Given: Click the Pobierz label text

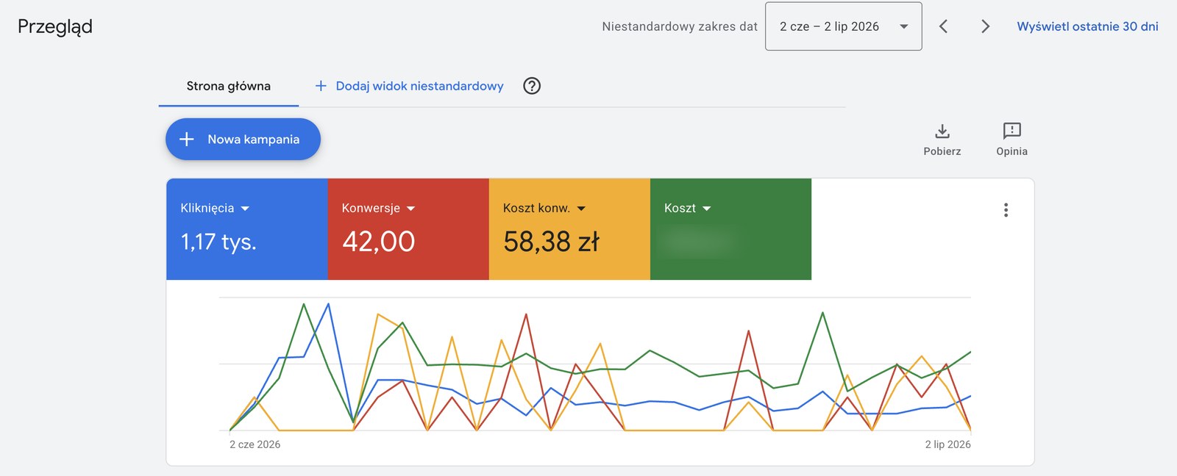Looking at the screenshot, I should (942, 151).
